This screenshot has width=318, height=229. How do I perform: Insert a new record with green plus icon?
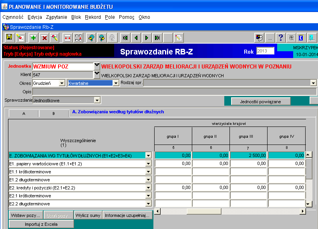coord(34,38)
